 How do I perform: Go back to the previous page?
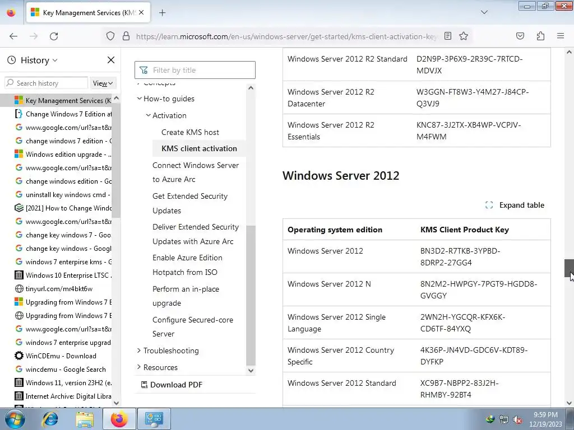[13, 36]
